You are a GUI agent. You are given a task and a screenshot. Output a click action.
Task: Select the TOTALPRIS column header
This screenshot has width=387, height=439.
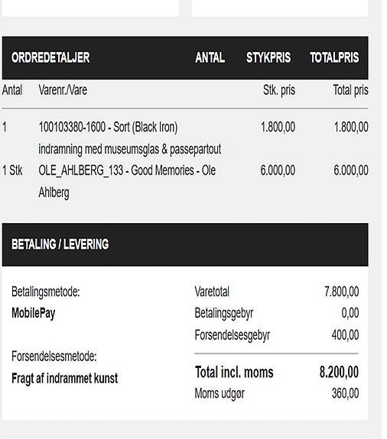334,58
